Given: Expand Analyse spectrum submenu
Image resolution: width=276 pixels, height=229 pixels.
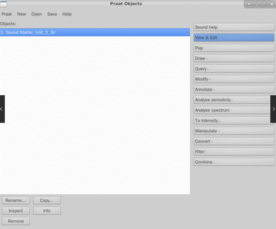Looking at the screenshot, I should coord(232,110).
